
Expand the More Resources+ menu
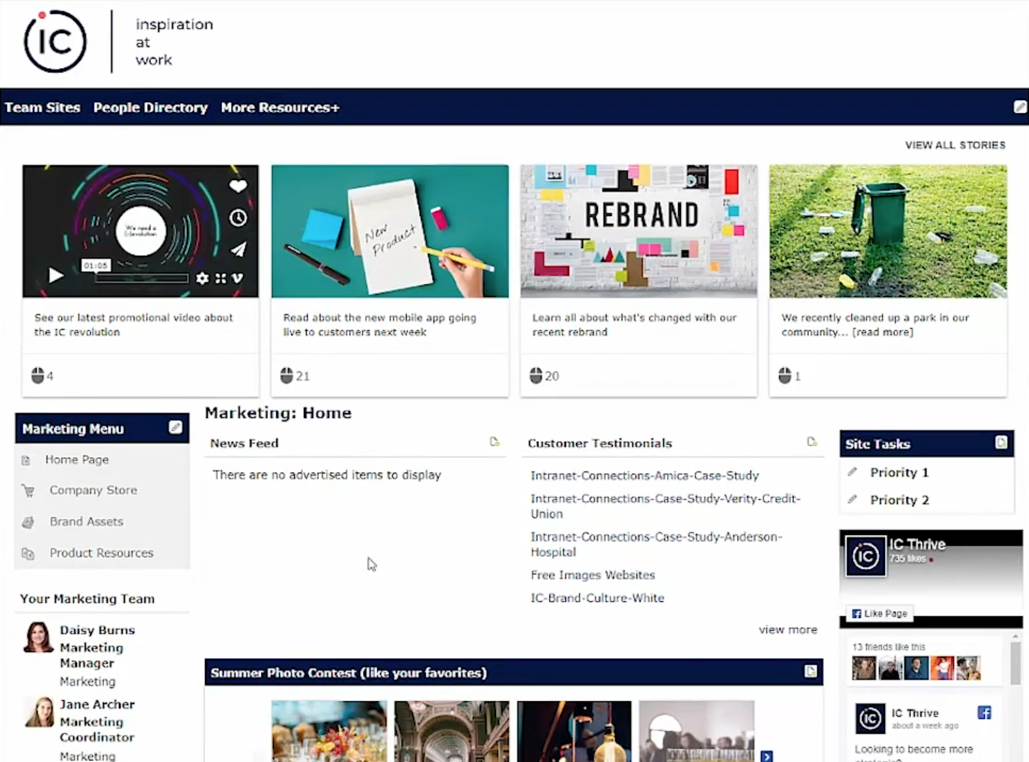pyautogui.click(x=279, y=108)
